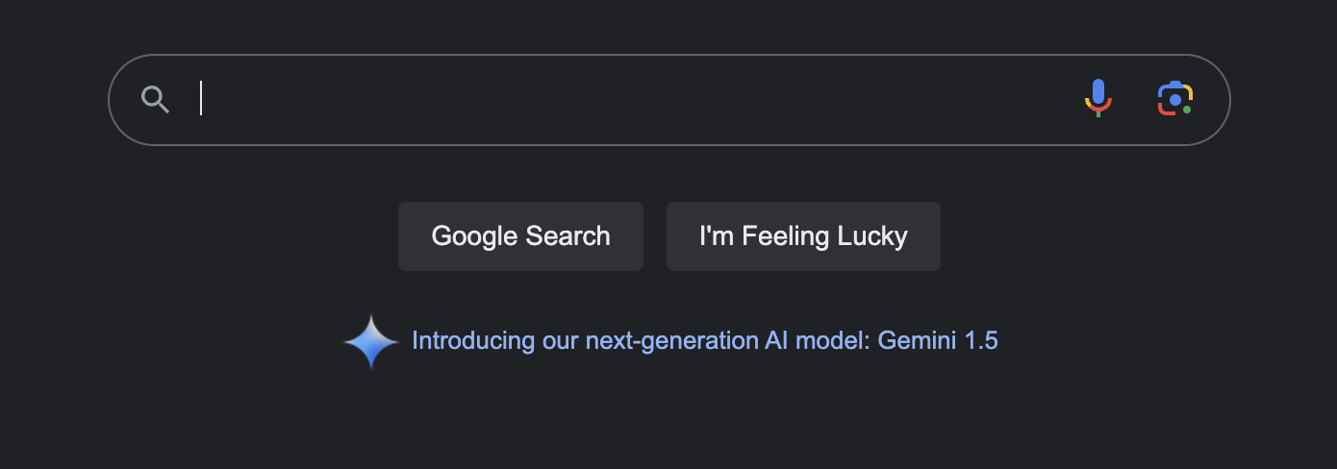Activate the colorful microphone icon
1337x469 pixels.
[x=1098, y=99]
